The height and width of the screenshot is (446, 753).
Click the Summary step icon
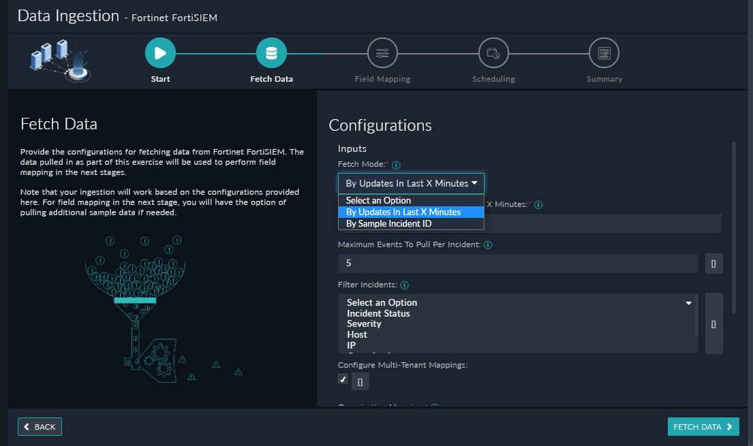click(x=604, y=53)
